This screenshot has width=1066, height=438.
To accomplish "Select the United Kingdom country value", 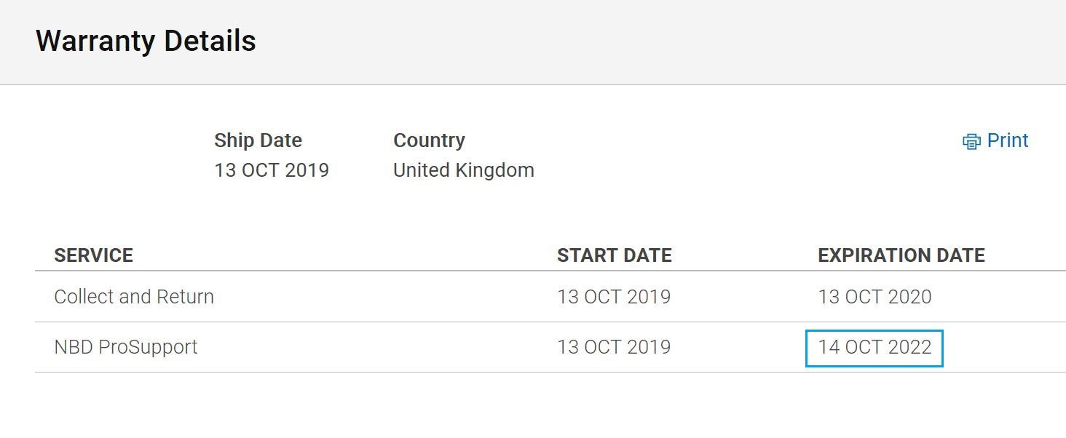I will pyautogui.click(x=464, y=170).
